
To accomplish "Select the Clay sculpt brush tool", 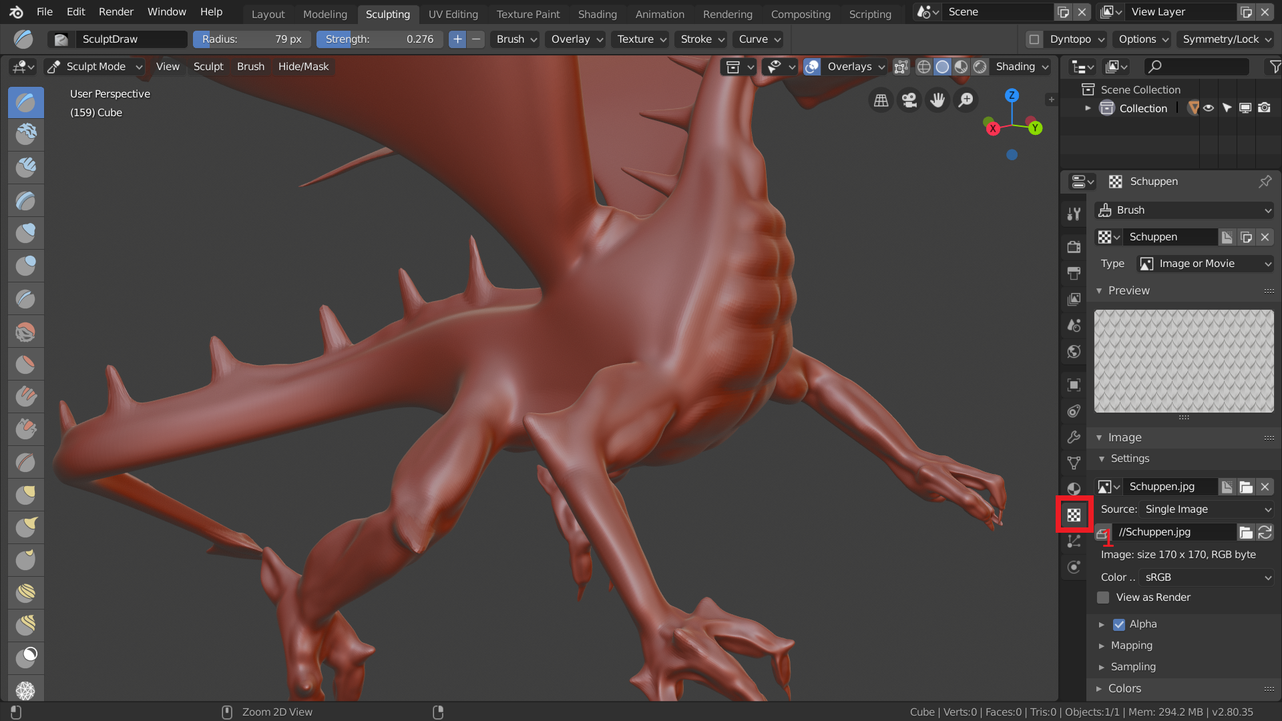I will point(26,135).
